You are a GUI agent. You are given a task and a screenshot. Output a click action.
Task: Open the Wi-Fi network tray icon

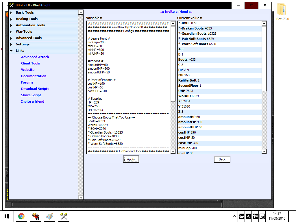(248, 216)
